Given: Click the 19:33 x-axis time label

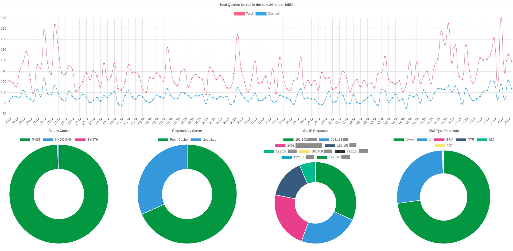Looking at the screenshot, I should (x=507, y=121).
